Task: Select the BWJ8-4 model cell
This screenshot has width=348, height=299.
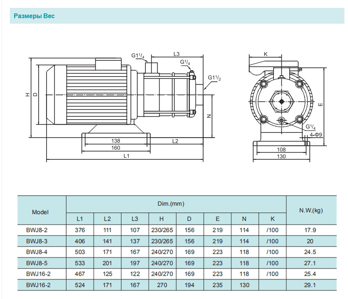Action: [x=37, y=252]
